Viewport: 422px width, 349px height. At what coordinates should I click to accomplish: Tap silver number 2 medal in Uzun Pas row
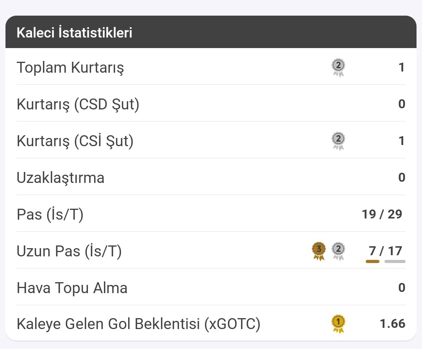338,251
